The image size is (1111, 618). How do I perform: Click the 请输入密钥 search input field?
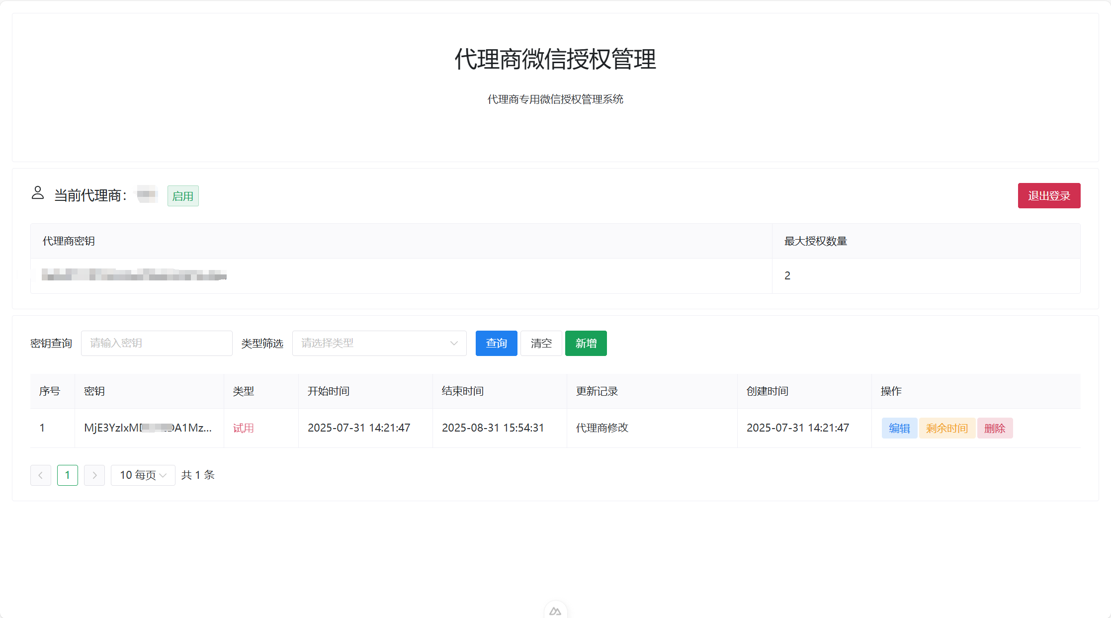[x=157, y=343]
